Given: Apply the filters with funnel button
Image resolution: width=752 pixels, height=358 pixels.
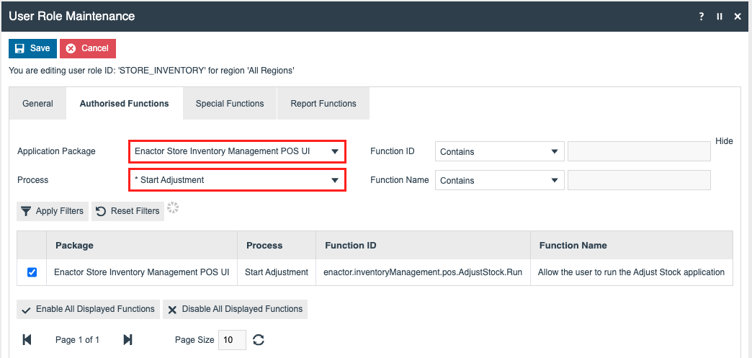Looking at the screenshot, I should [x=52, y=211].
